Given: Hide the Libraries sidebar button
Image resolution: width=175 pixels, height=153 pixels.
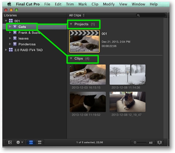Looking at the screenshot, I should [10, 142].
